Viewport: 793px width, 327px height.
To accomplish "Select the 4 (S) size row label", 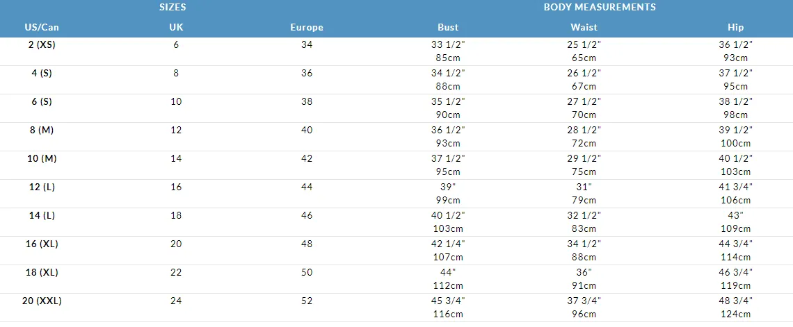I will [42, 73].
